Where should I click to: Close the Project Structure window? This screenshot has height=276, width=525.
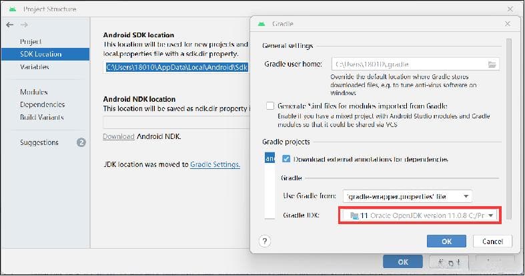[x=510, y=9]
